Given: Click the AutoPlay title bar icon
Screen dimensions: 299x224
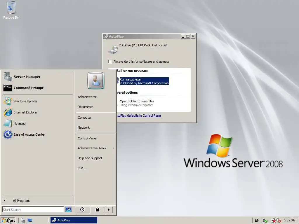Looking at the screenshot, I should (x=106, y=36).
